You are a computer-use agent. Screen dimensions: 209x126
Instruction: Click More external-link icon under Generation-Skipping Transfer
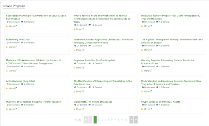click(x=15, y=109)
